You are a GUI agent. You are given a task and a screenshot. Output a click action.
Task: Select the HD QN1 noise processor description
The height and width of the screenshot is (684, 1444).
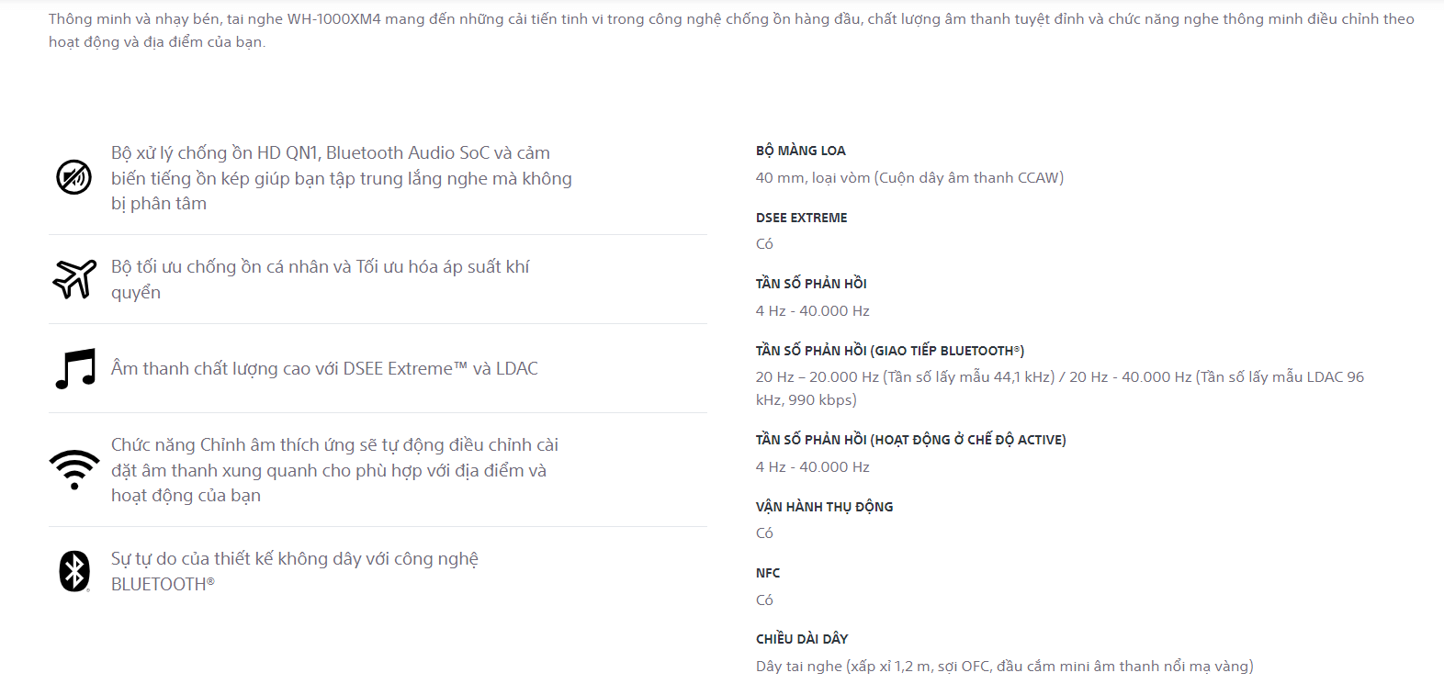pos(341,178)
